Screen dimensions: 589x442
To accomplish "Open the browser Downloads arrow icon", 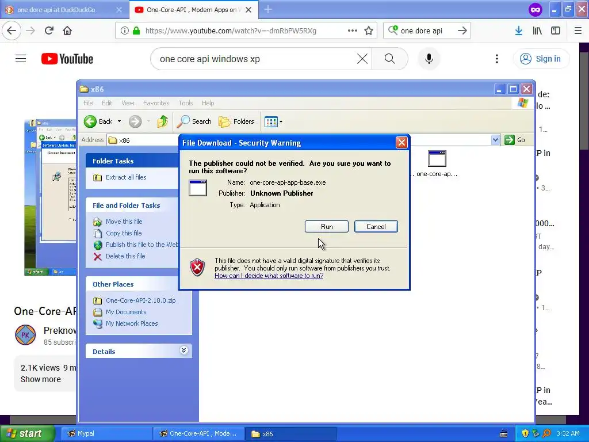I will [519, 31].
